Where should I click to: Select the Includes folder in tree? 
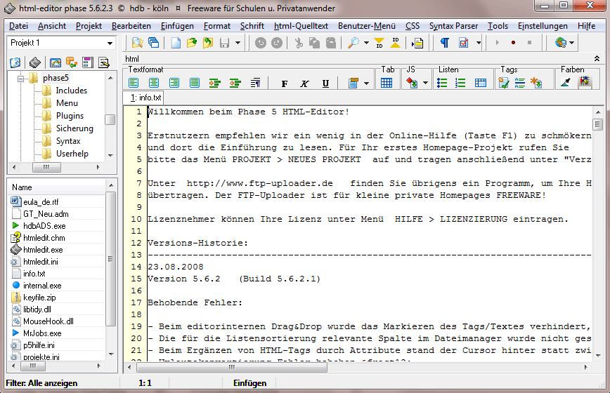click(71, 91)
